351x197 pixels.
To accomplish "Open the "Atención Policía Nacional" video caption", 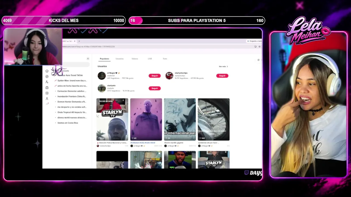I will click(112, 143).
